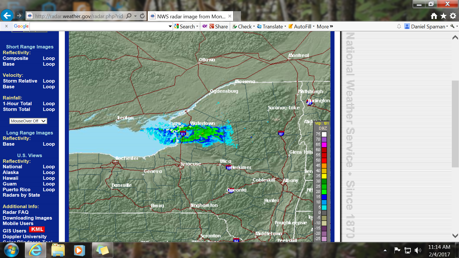The width and height of the screenshot is (459, 258).
Task: Click the Google toolbar notification bell
Action: coord(399,26)
